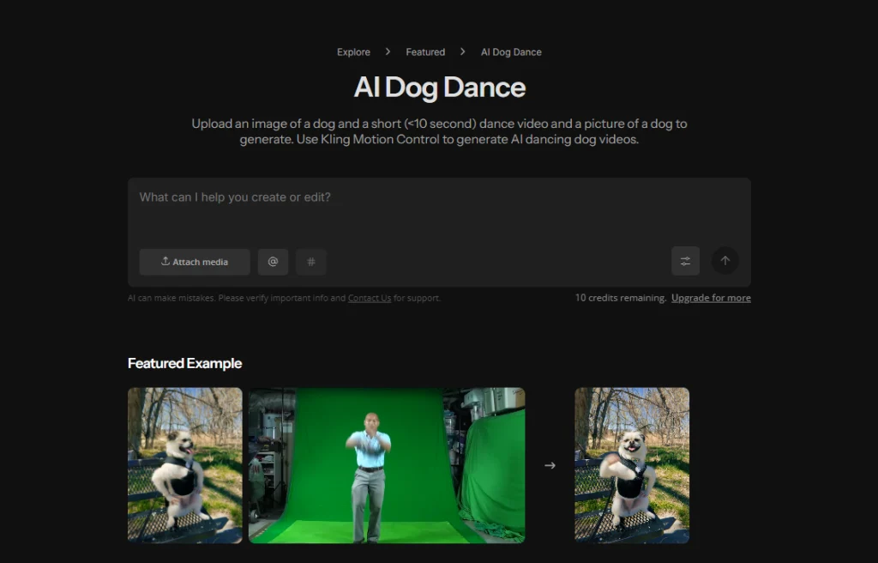Viewport: 878px width, 563px height.
Task: Click the up-arrow submit button
Action: point(725,261)
